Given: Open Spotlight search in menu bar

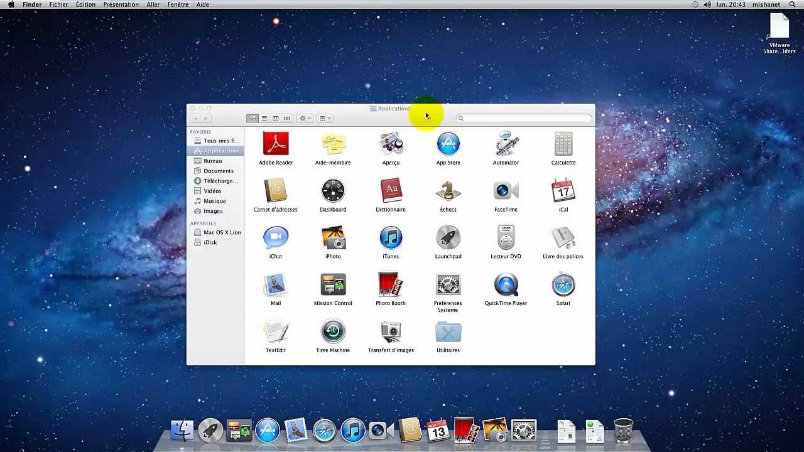Looking at the screenshot, I should [792, 4].
